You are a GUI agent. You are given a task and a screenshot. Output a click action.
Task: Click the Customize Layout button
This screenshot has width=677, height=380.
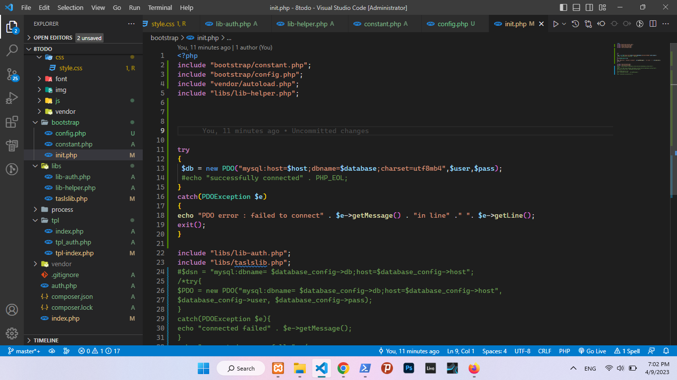point(602,7)
